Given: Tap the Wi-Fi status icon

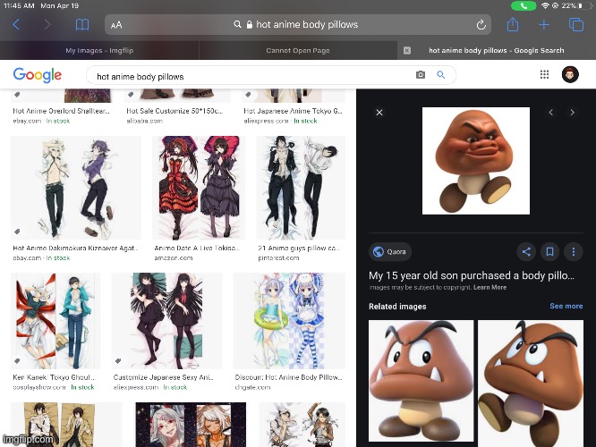Looking at the screenshot, I should 546,5.
